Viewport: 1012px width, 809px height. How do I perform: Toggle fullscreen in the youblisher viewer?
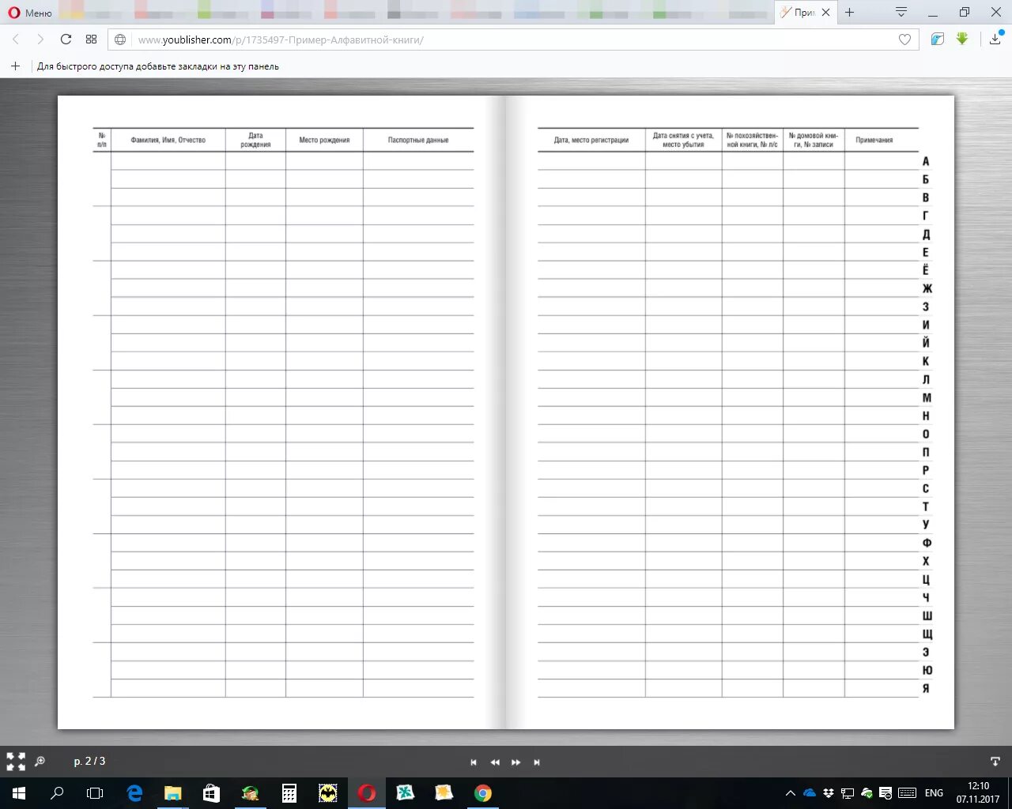point(16,762)
